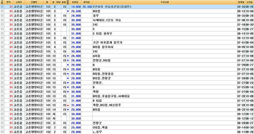This screenshot has width=254, height=134.
Task: Sort by the 건물명 column header
Action: point(34,2)
